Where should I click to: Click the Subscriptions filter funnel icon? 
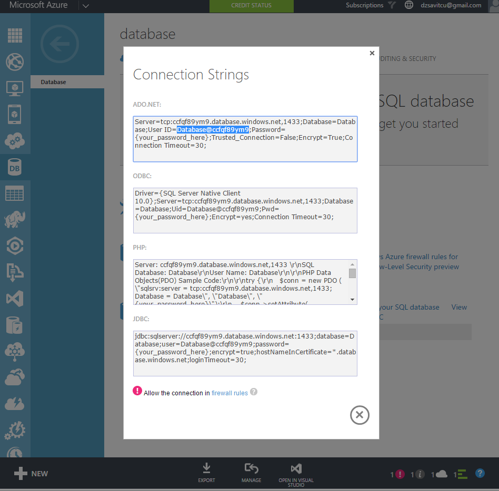tap(392, 5)
